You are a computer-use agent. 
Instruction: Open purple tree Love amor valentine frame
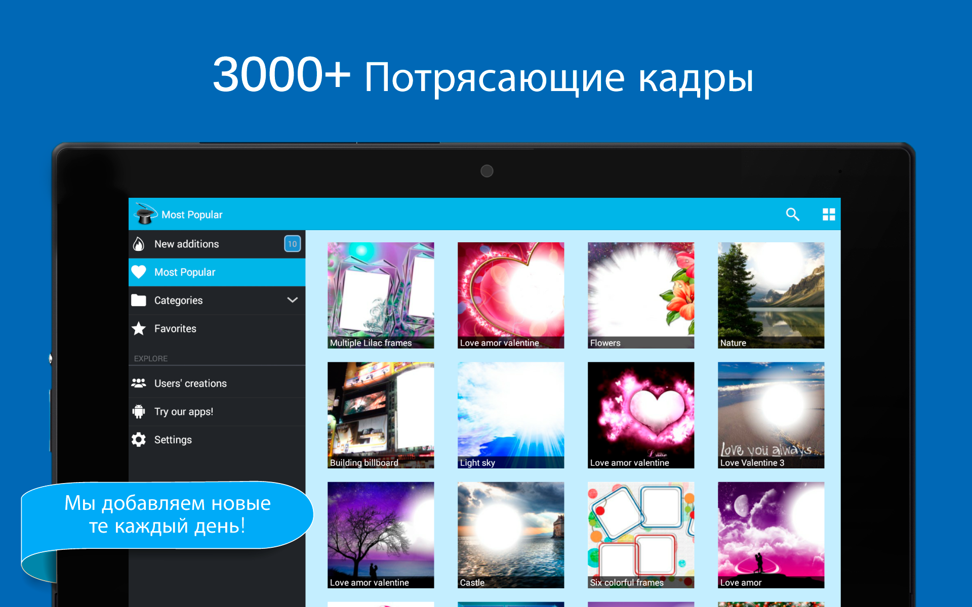point(381,535)
